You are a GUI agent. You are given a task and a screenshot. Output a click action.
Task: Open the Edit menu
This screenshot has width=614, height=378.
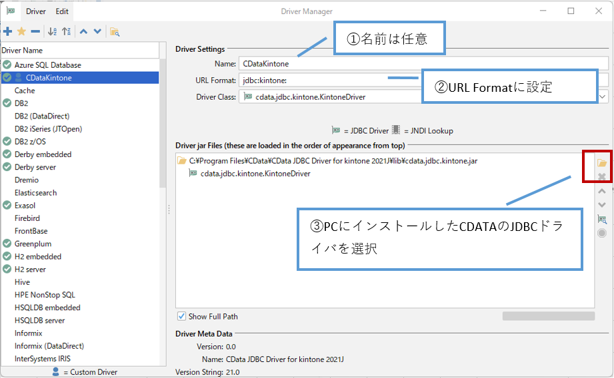[62, 11]
